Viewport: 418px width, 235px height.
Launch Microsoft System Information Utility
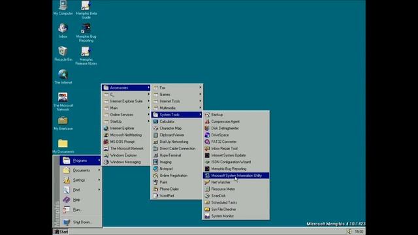coord(236,176)
